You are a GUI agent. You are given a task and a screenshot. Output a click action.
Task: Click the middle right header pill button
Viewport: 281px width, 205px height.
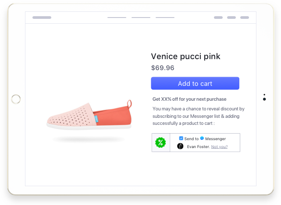point(231,18)
